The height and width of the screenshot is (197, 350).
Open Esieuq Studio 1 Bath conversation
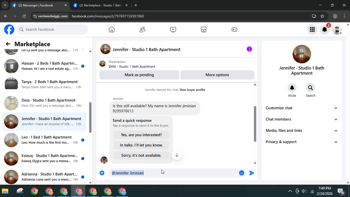pos(44,159)
